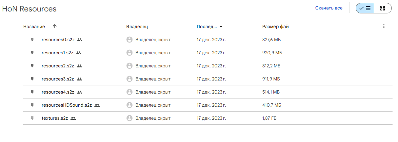Switch to grid view layout

pyautogui.click(x=383, y=9)
